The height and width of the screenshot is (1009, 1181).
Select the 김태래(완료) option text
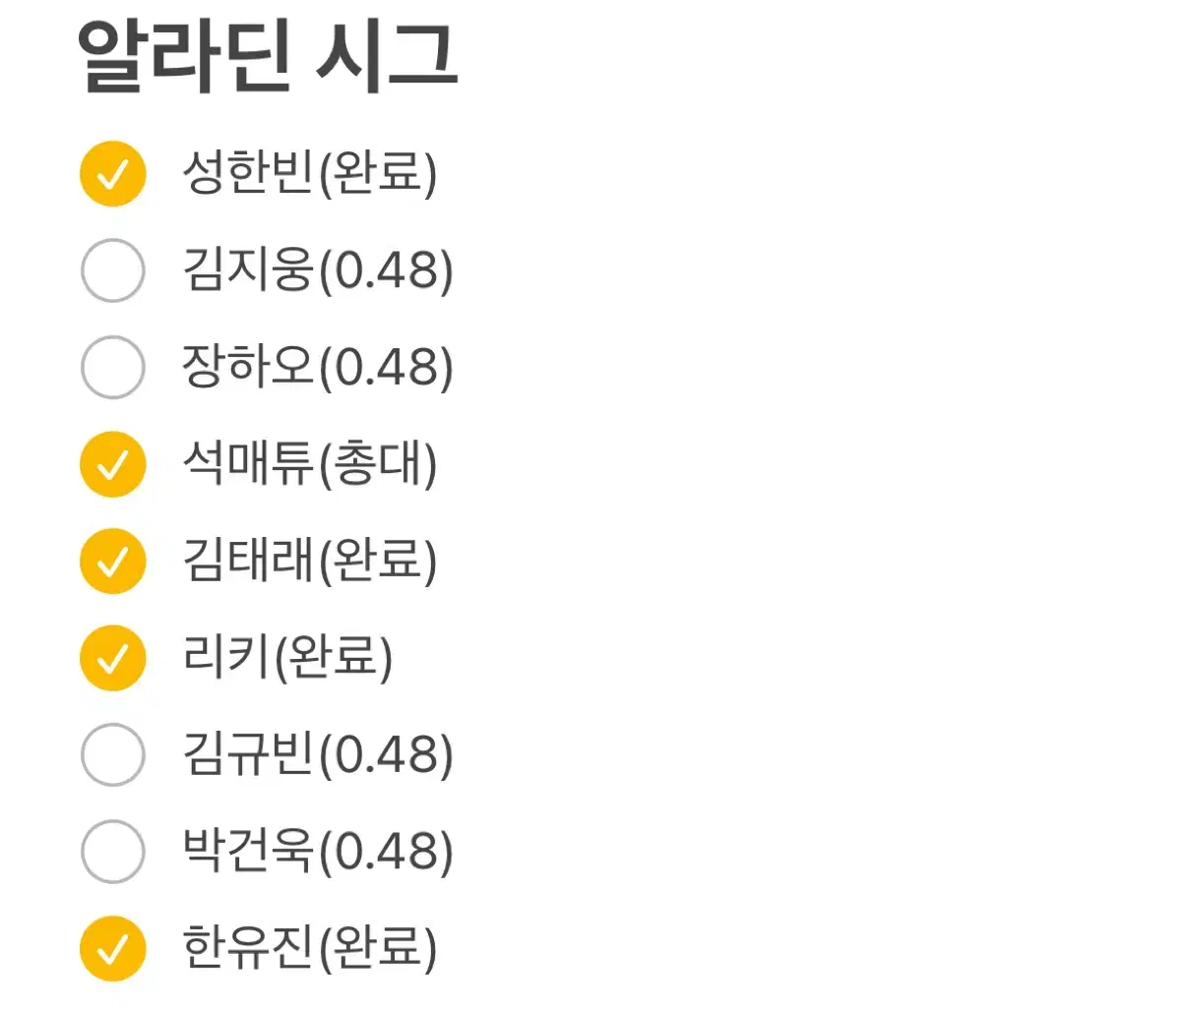coord(309,561)
